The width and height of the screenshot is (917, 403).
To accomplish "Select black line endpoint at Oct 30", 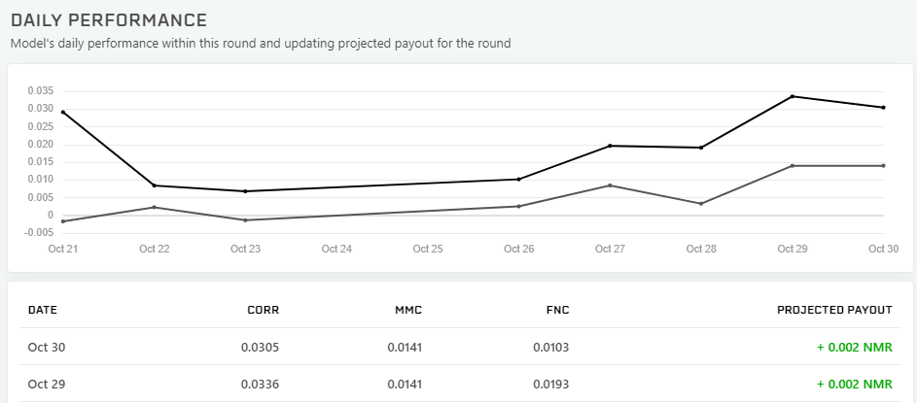I will (883, 108).
